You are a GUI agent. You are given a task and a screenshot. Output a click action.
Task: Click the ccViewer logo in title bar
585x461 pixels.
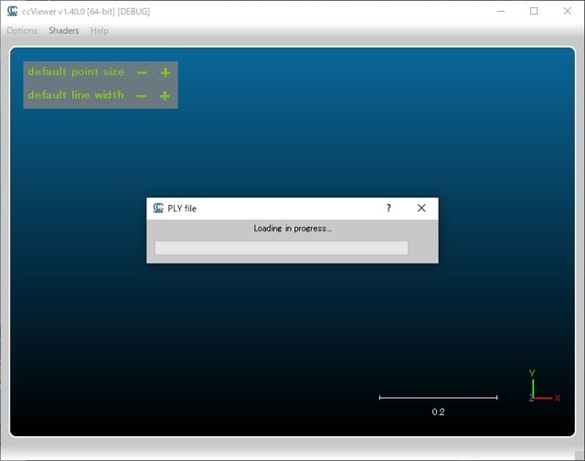(12, 11)
